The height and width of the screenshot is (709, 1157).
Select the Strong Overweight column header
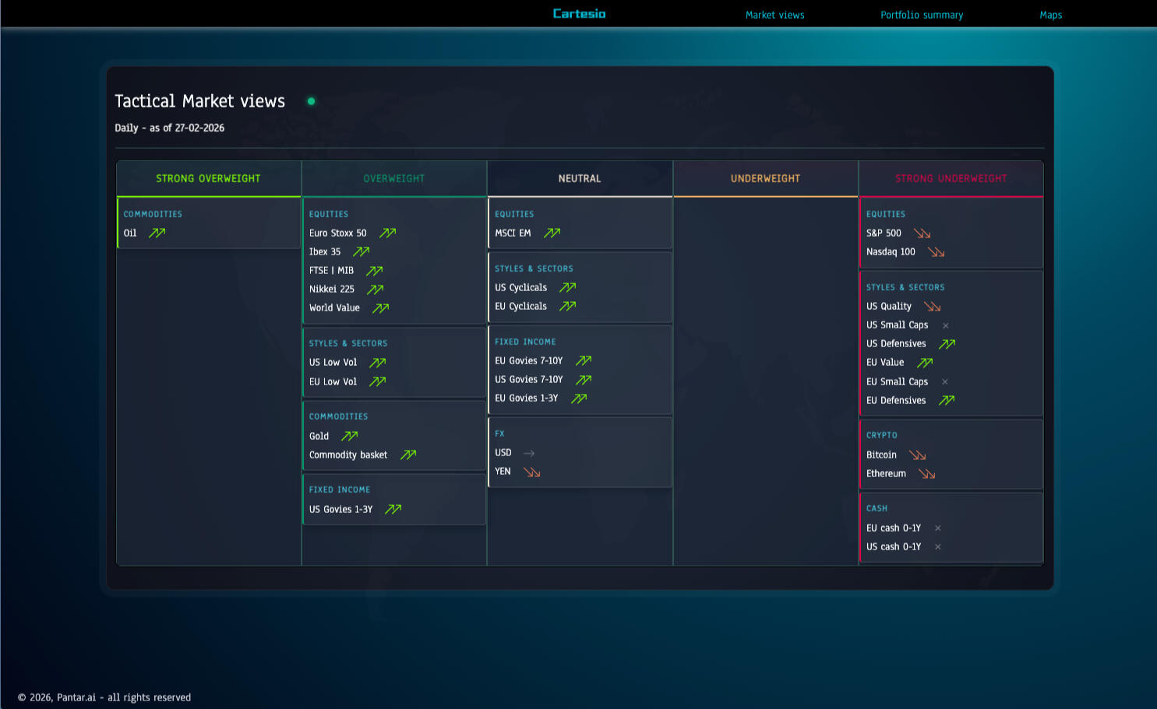coord(208,178)
